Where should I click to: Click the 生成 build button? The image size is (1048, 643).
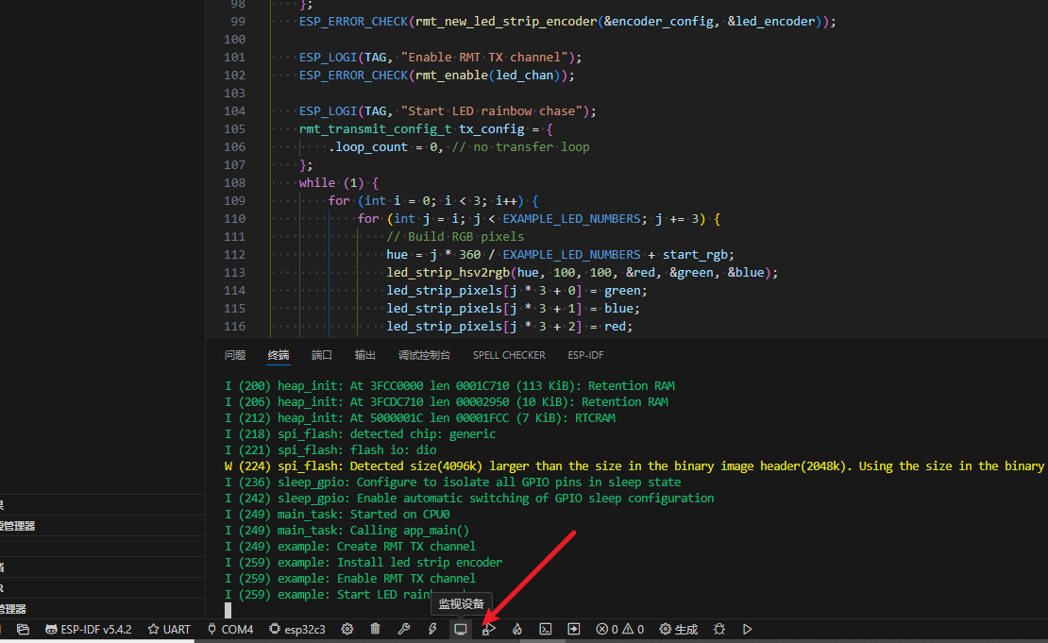tap(679, 629)
